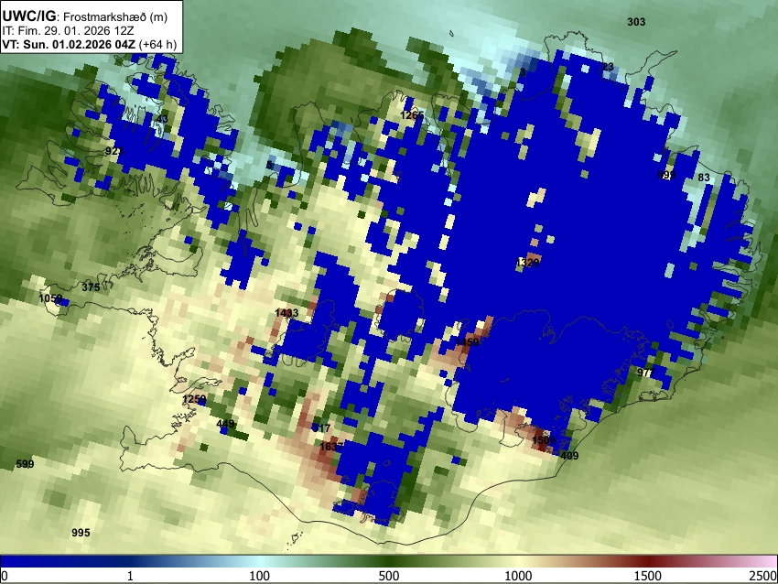Click the 'IT: Fim. 29. 01. 2026 12Z' line
This screenshot has width=778, height=584.
[x=68, y=31]
